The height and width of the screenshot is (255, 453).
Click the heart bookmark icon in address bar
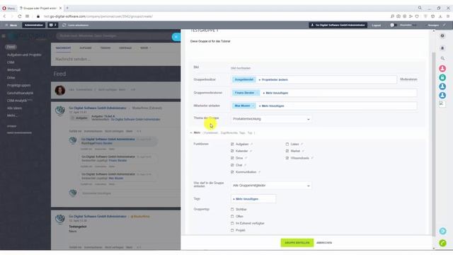417,16
